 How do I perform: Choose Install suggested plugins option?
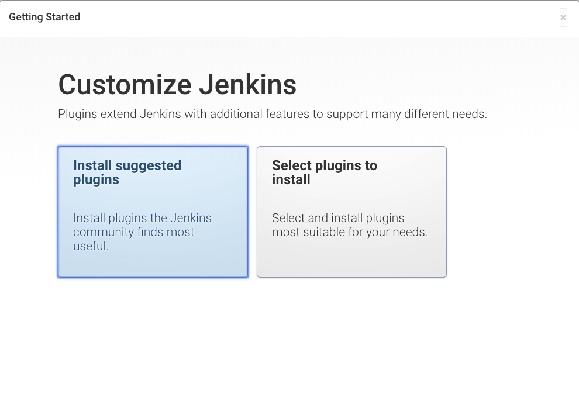click(153, 212)
